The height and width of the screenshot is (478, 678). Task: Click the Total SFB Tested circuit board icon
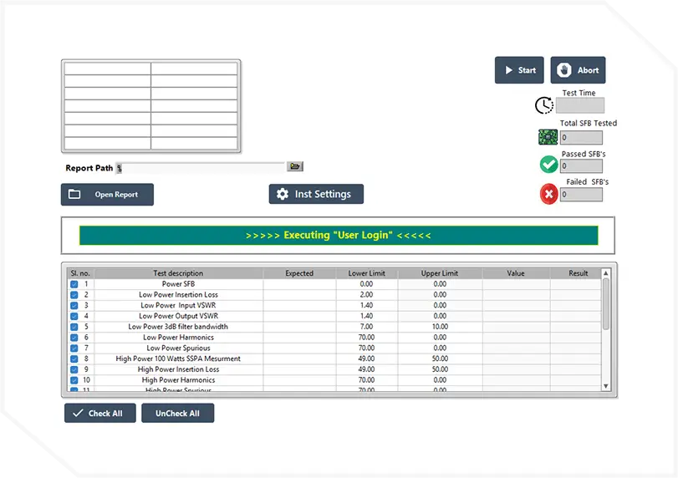pos(548,137)
